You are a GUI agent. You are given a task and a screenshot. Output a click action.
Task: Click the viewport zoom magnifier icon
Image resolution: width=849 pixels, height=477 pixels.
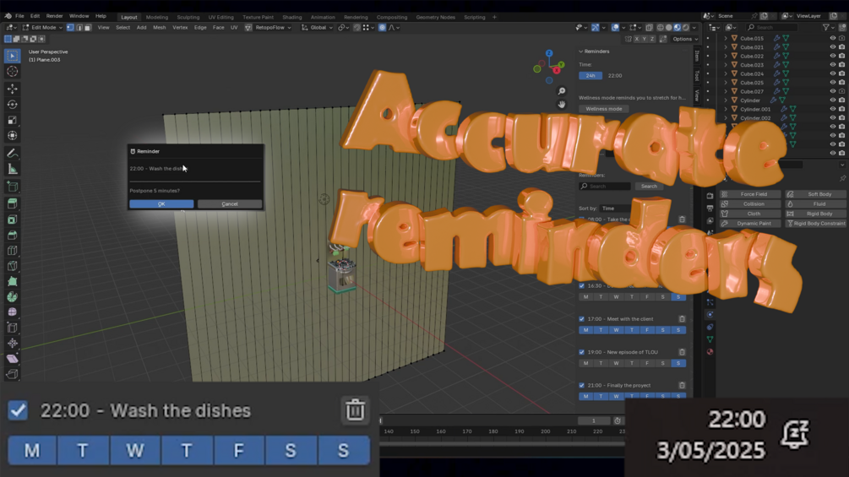(562, 91)
